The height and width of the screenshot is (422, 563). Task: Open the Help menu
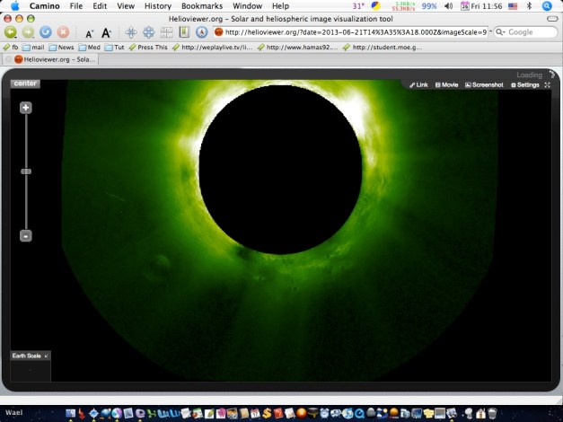point(280,6)
